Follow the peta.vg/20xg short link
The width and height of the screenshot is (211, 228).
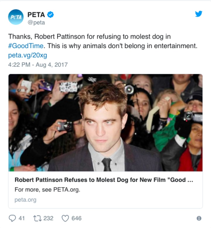point(28,55)
